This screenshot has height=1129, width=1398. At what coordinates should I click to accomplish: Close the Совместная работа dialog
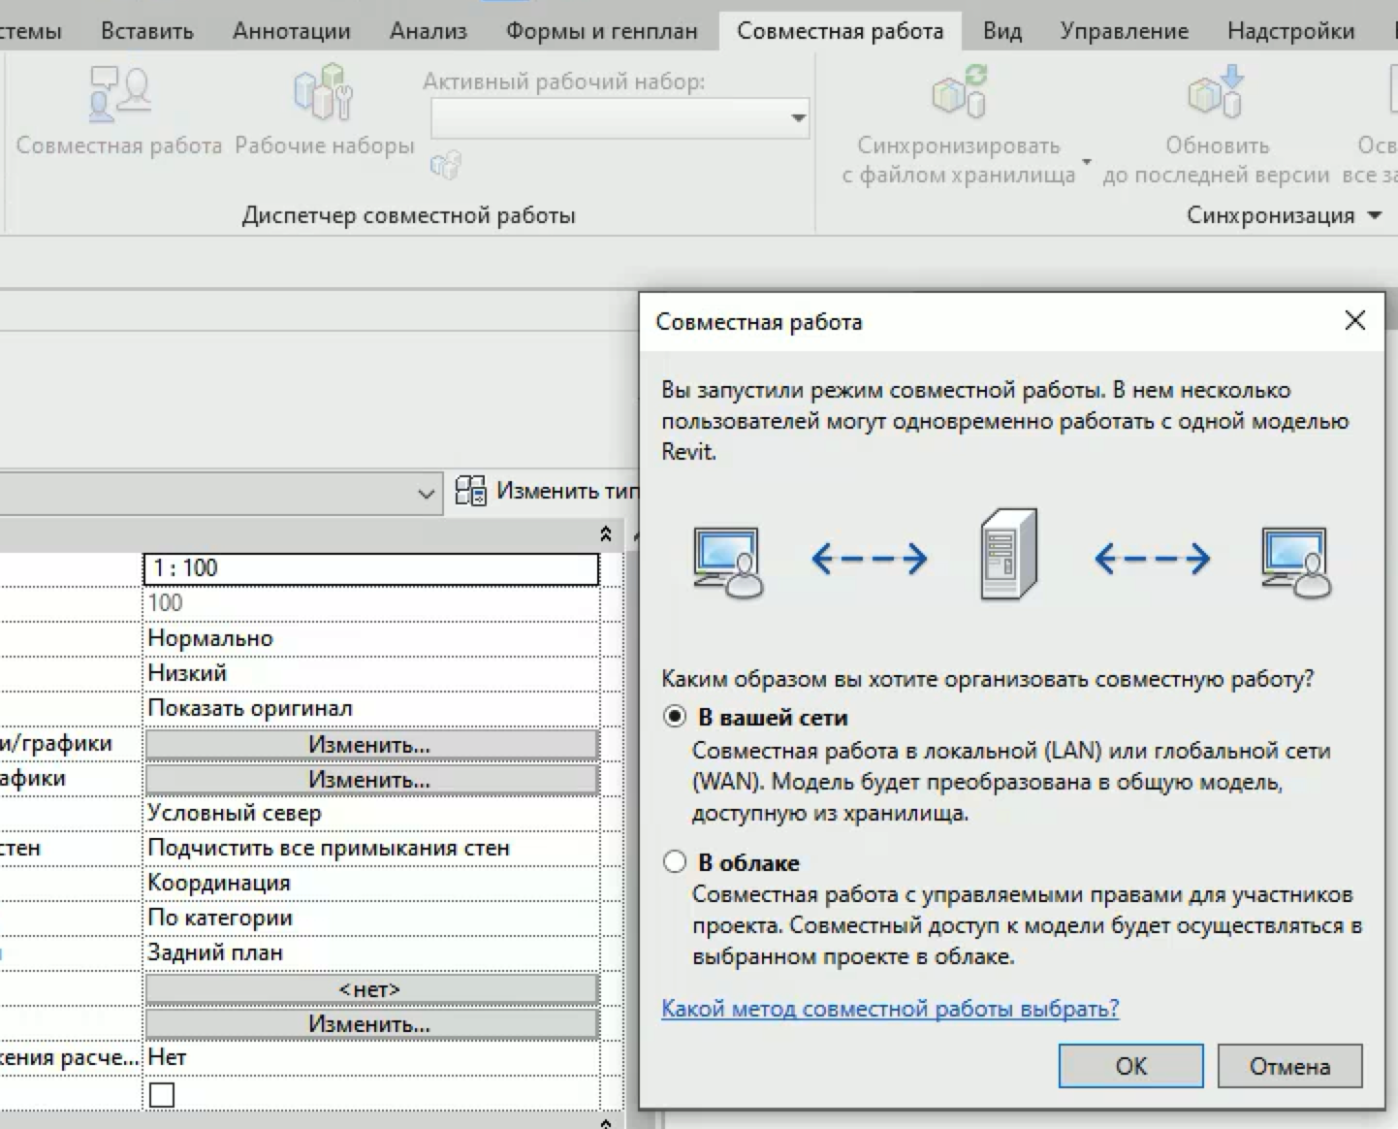click(x=1355, y=321)
